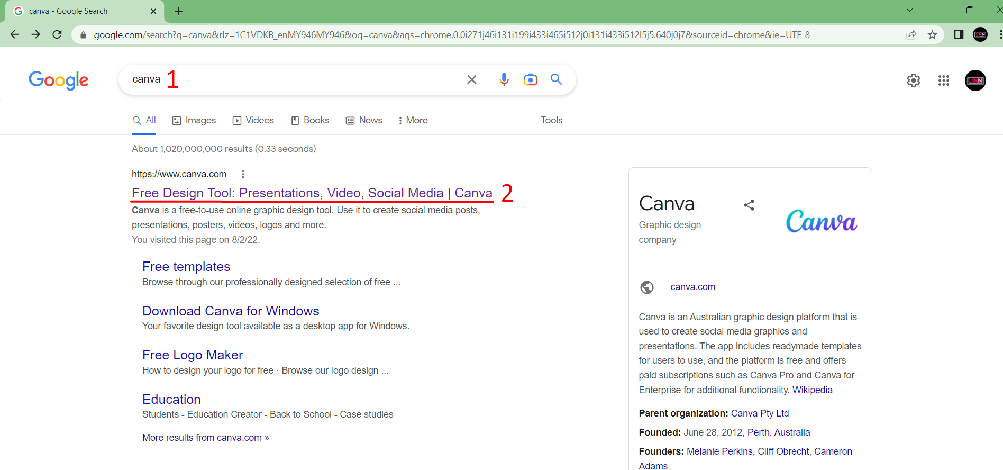Open the tab search chevron in the title bar
The image size is (1003, 470).
(x=909, y=10)
